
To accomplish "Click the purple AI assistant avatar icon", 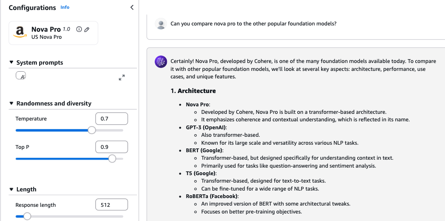I will (x=161, y=61).
